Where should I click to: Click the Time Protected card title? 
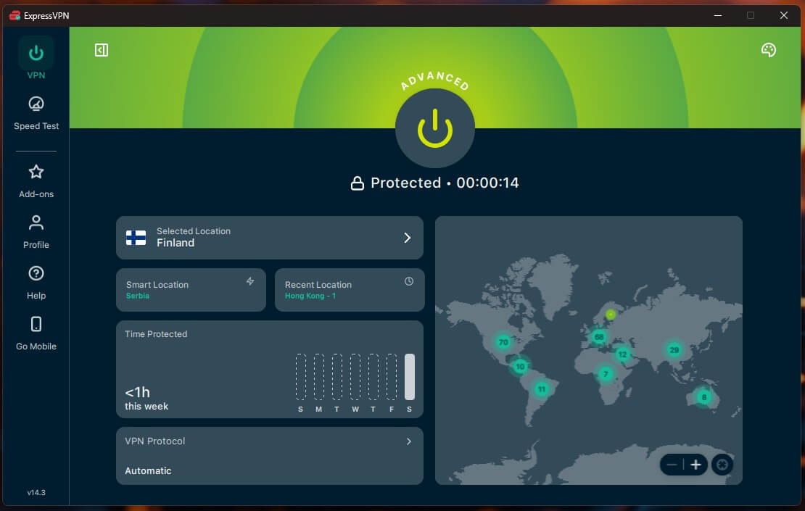(156, 334)
